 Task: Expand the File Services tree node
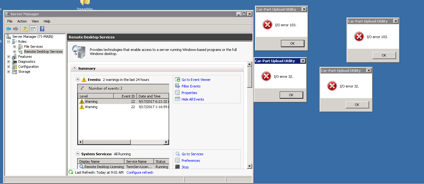[14, 47]
